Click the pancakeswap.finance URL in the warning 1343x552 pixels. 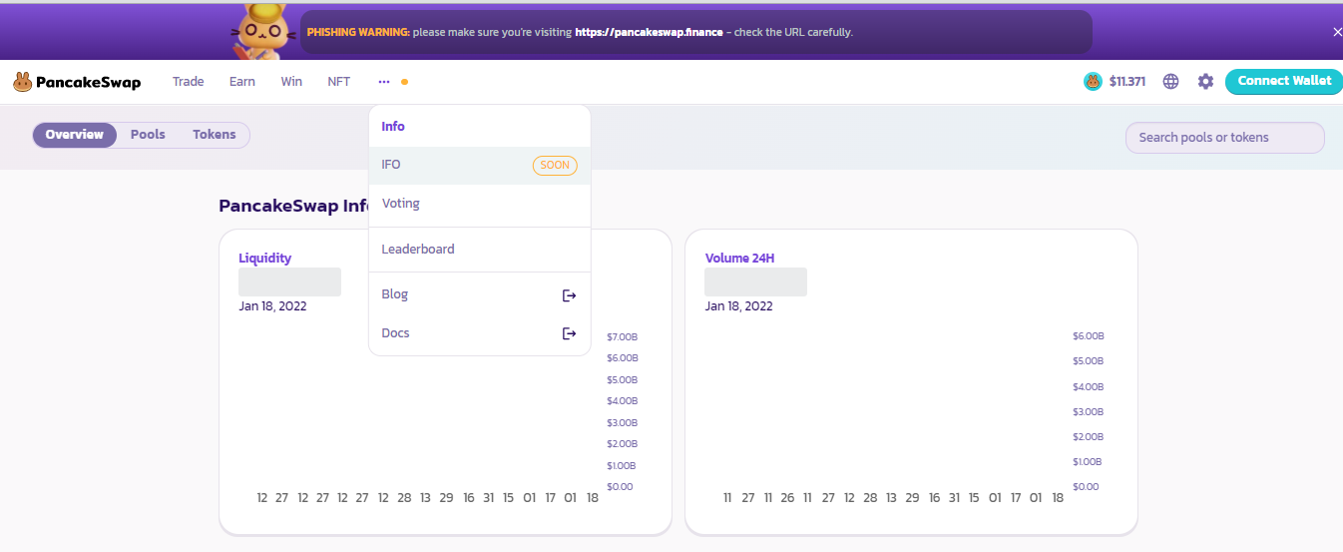click(649, 32)
